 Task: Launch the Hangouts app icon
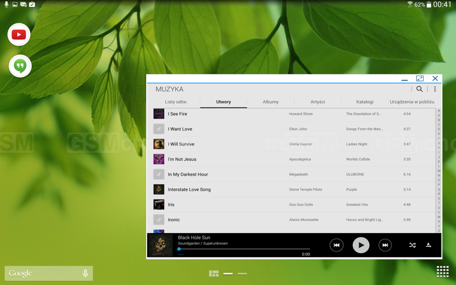coord(20,66)
